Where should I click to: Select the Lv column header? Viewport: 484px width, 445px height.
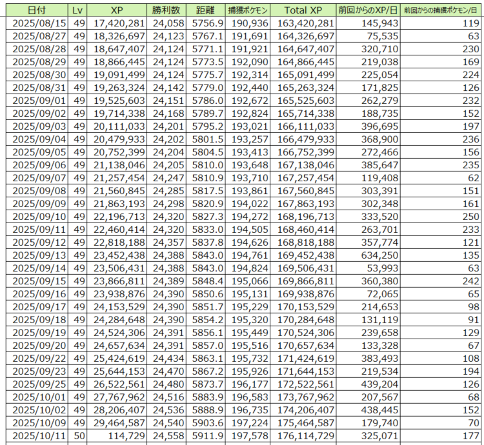pyautogui.click(x=79, y=11)
